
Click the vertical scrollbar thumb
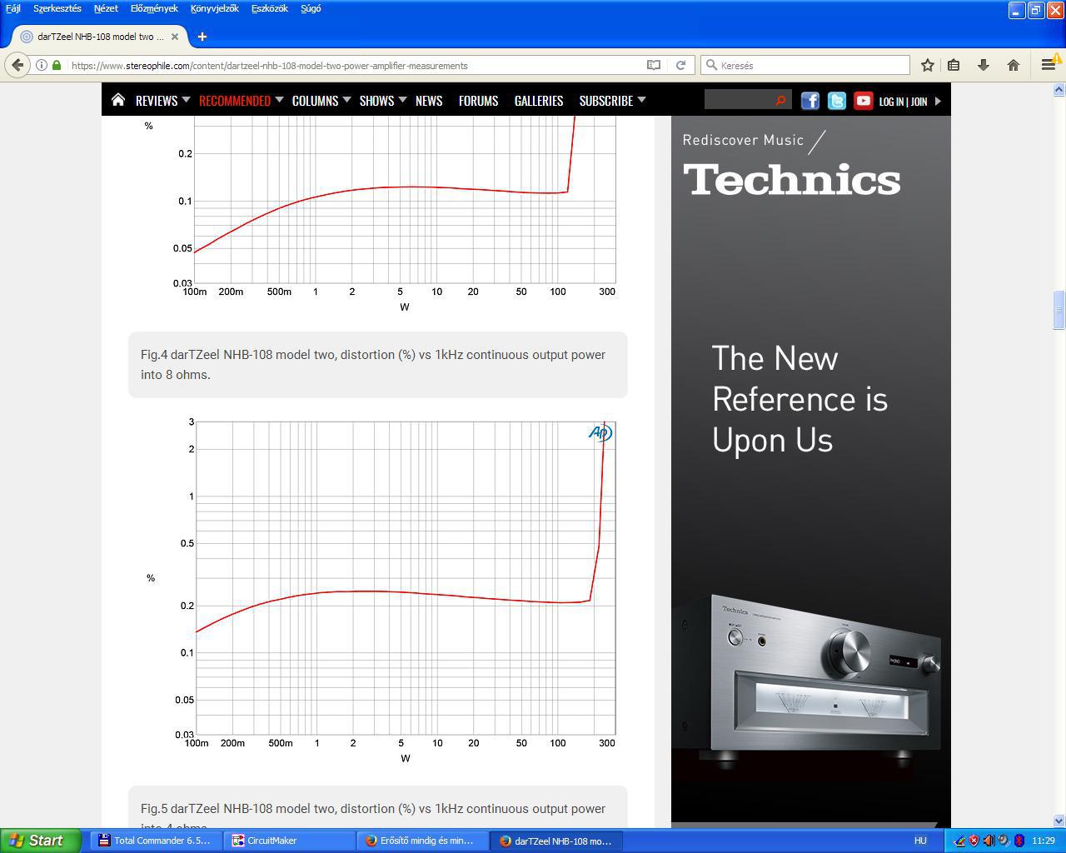tap(1059, 310)
